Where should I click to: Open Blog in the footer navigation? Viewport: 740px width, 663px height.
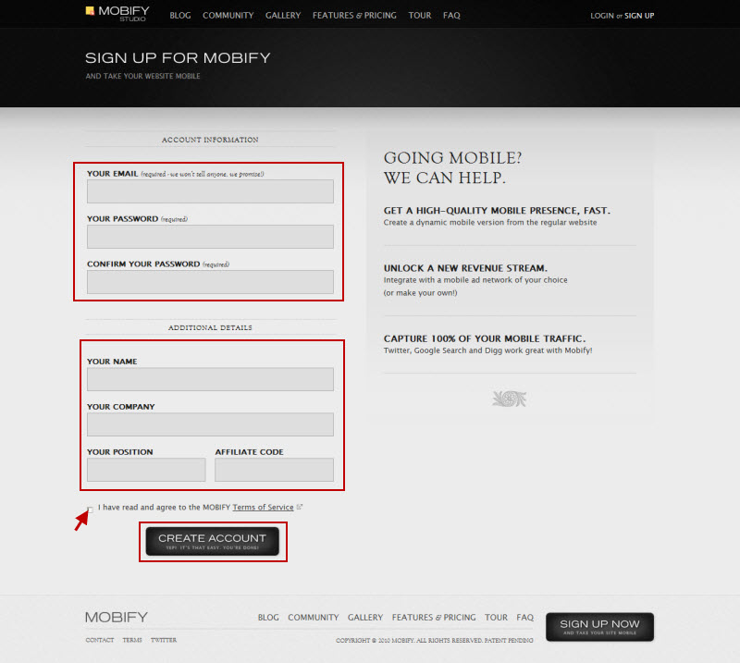click(x=268, y=617)
